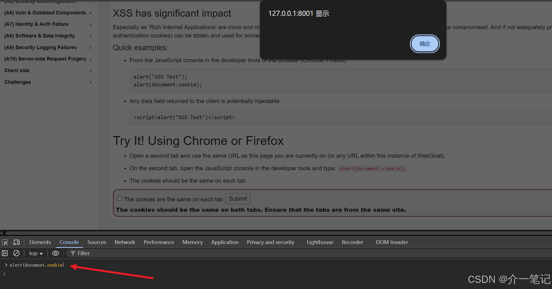
Task: Open the Recorder tab
Action: tap(352, 242)
